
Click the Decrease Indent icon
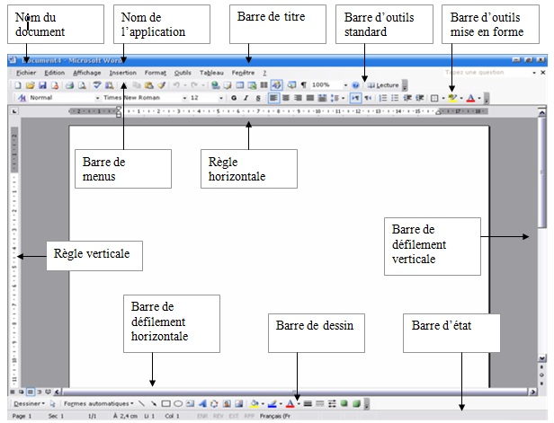(x=407, y=98)
